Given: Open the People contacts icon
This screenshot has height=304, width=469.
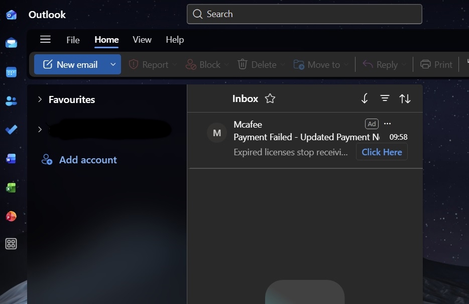Looking at the screenshot, I should [11, 101].
